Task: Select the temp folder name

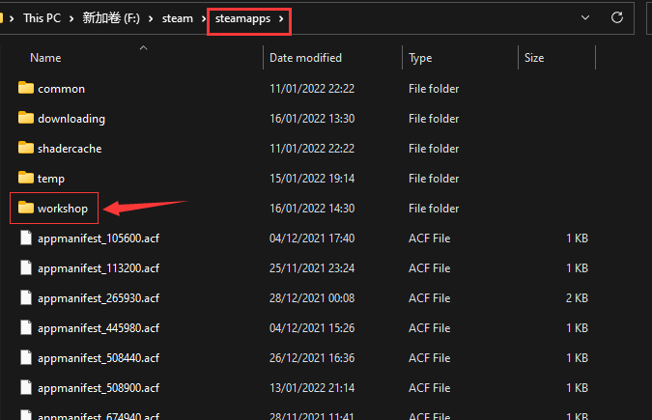Action: click(51, 179)
